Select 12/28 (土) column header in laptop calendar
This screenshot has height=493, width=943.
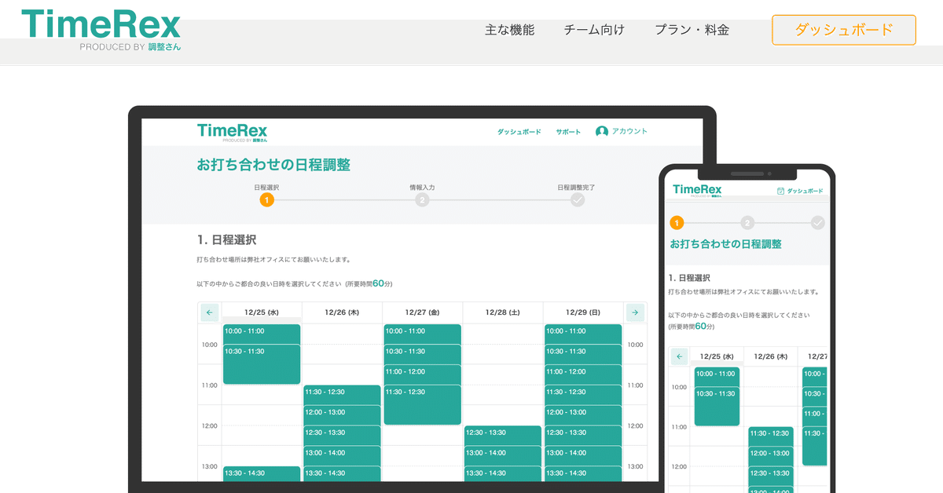[503, 312]
